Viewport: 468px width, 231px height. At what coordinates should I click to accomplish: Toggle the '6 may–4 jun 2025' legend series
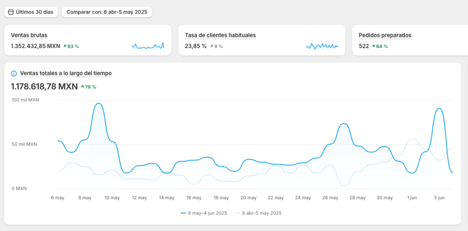tap(204, 213)
